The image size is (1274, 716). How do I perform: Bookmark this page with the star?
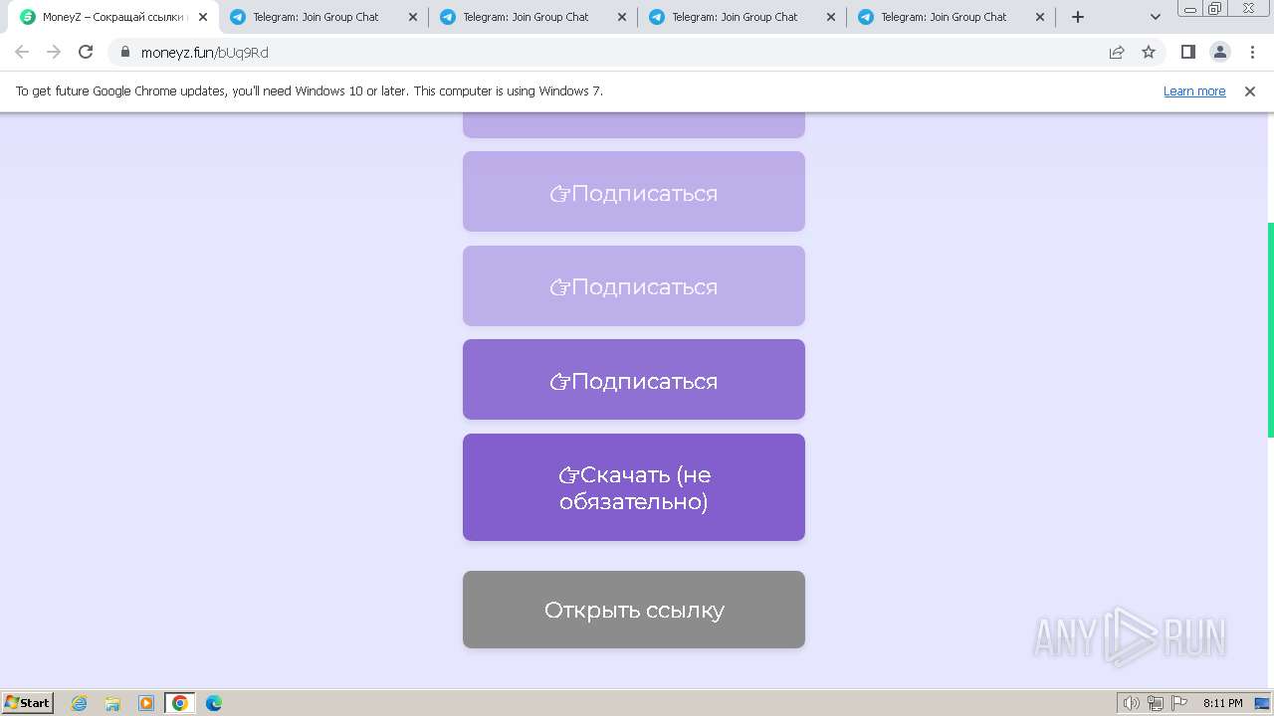click(x=1149, y=53)
